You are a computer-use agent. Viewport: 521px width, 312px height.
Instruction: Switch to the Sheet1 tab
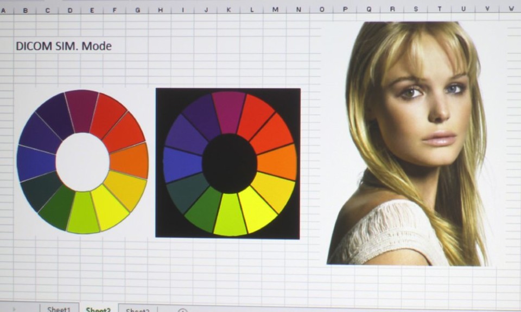pyautogui.click(x=59, y=309)
